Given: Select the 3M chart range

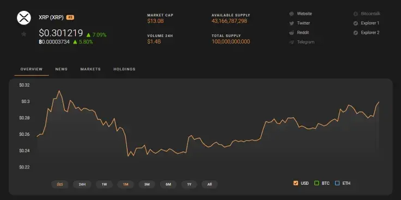Looking at the screenshot, I should tap(147, 184).
